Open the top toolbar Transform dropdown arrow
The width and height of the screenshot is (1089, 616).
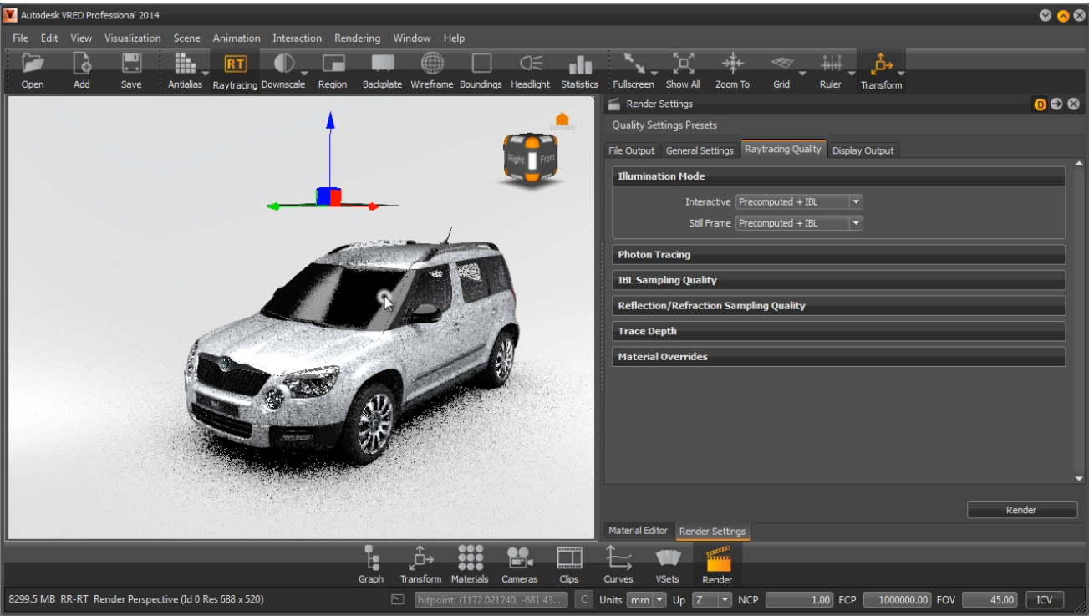coord(900,73)
